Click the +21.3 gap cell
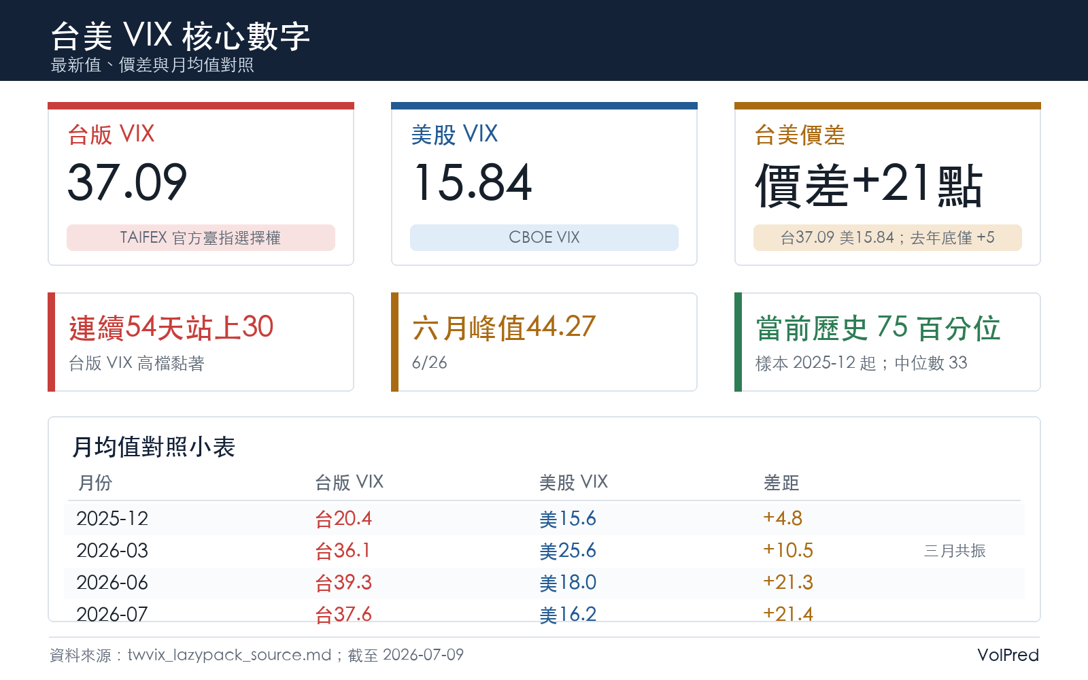 point(788,582)
